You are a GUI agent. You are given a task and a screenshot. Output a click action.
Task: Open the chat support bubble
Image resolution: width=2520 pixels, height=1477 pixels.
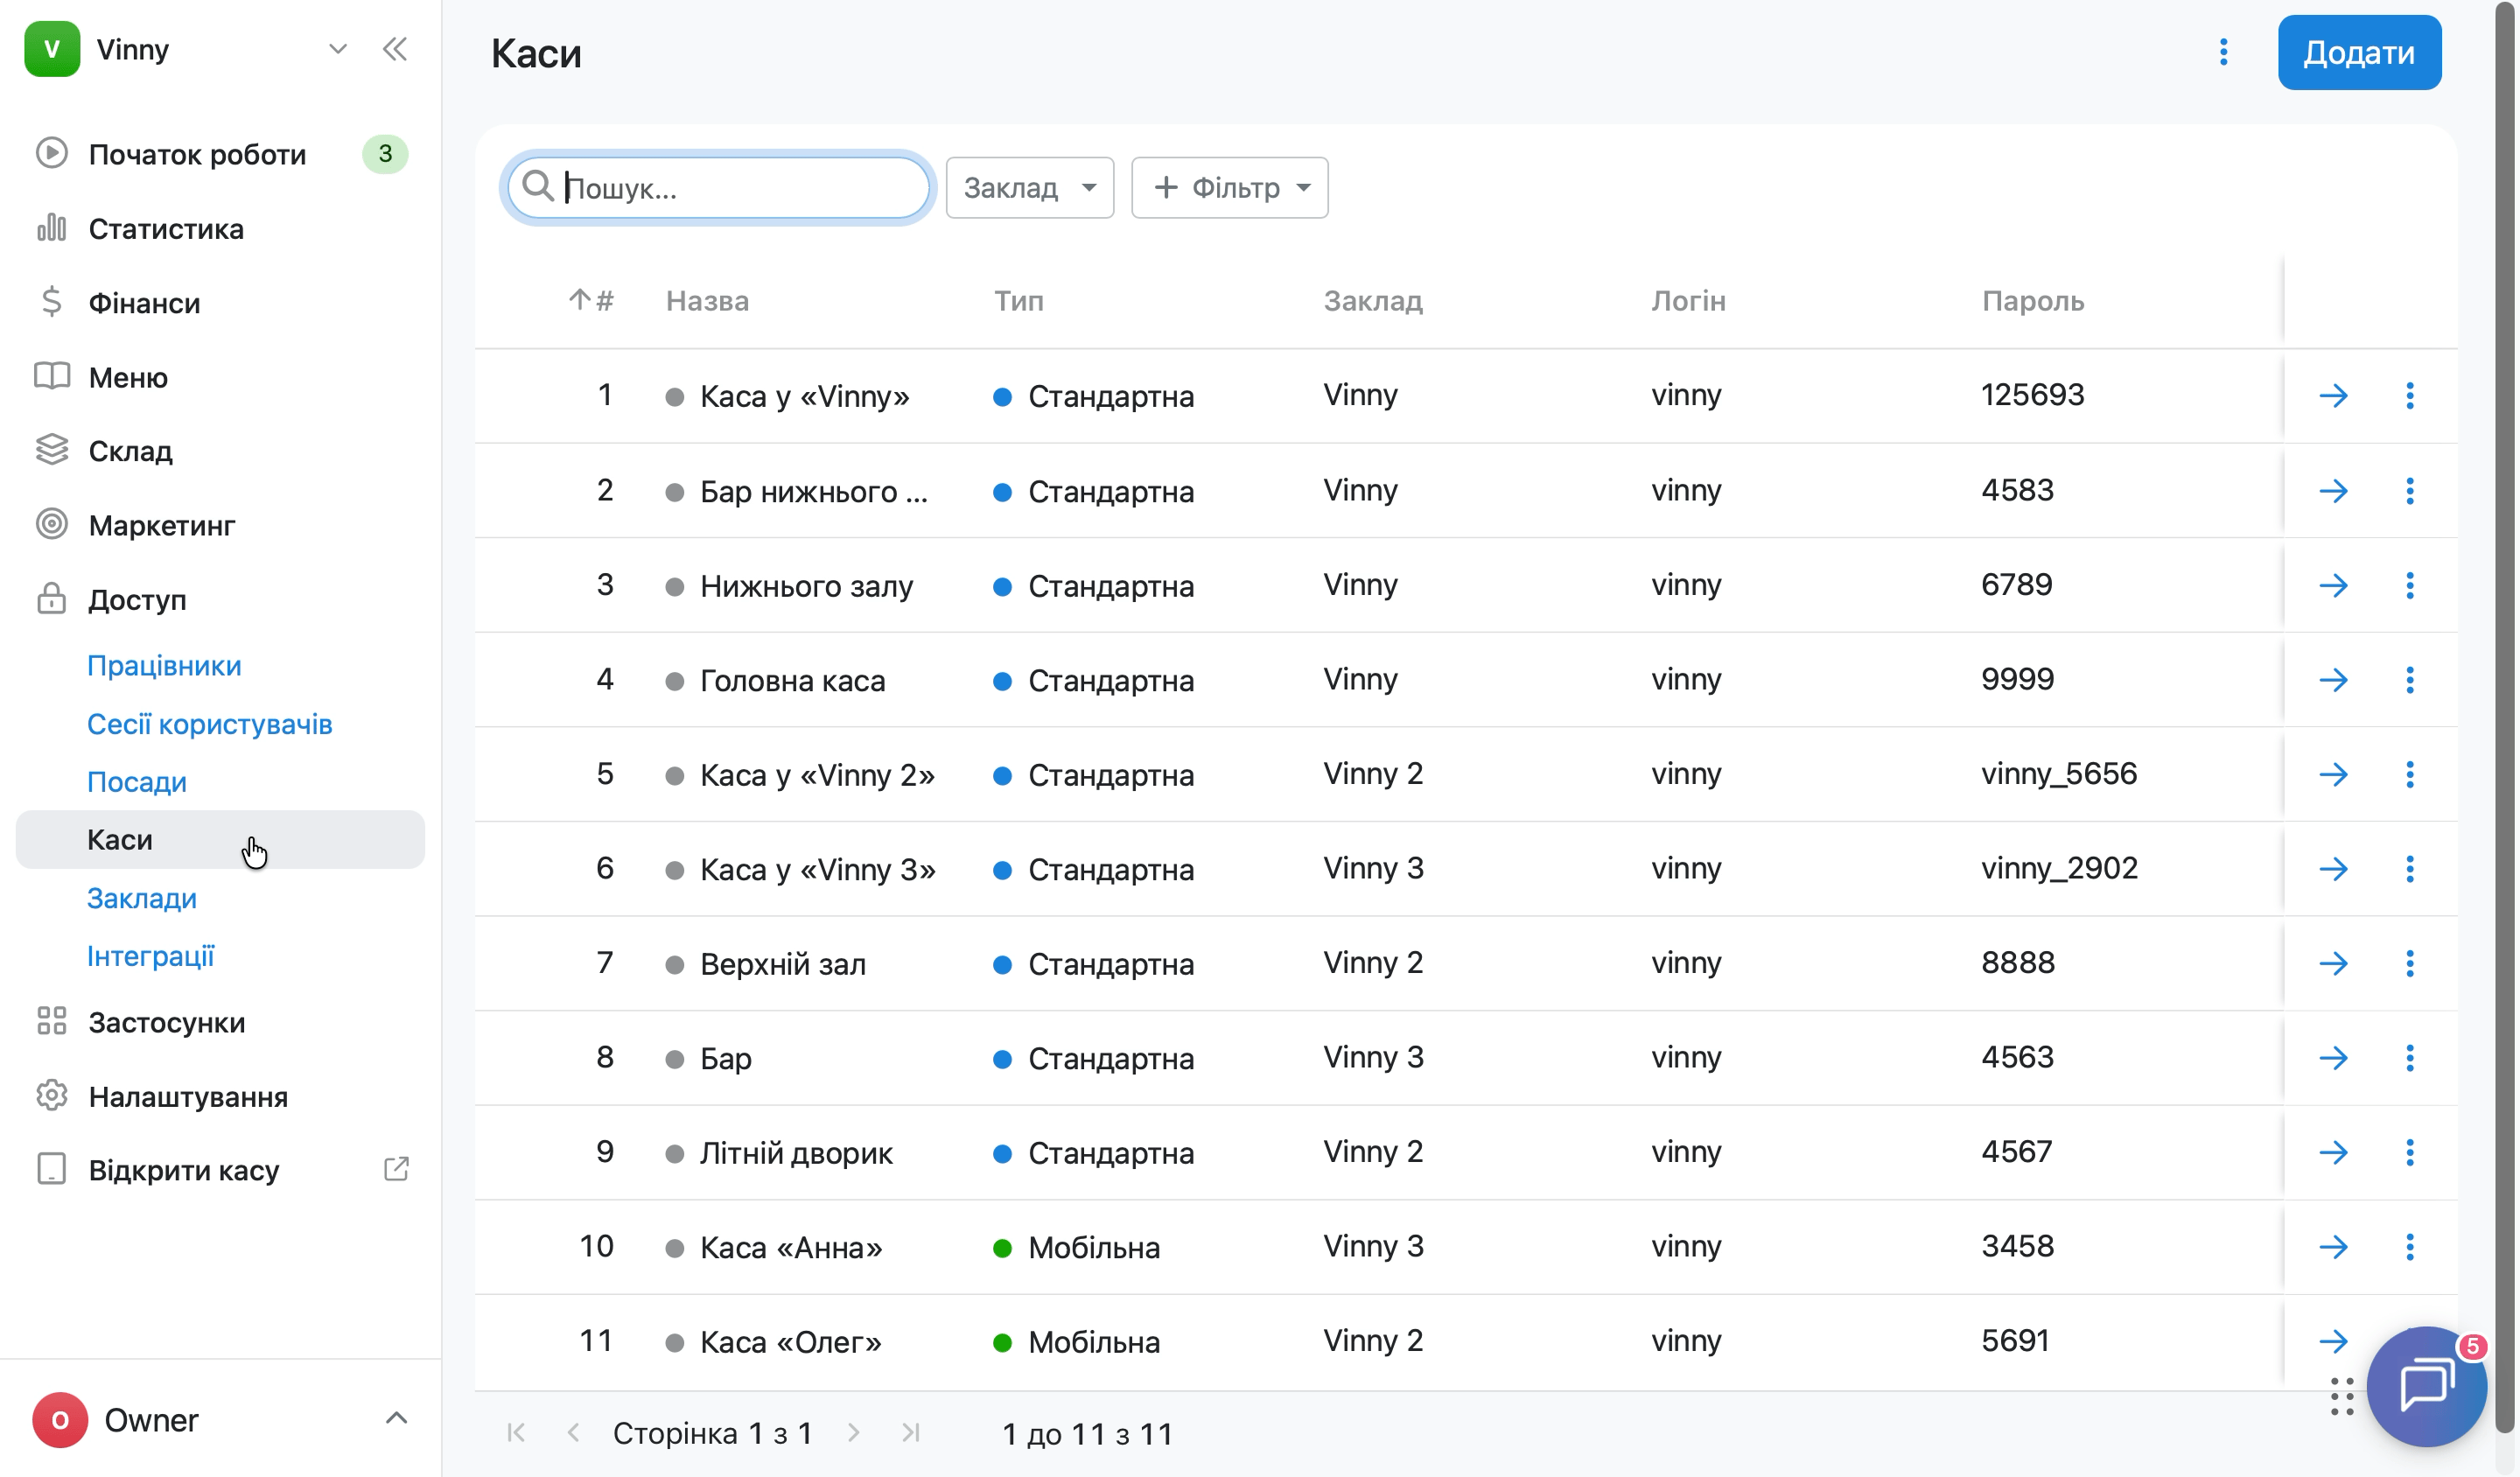click(x=2427, y=1385)
